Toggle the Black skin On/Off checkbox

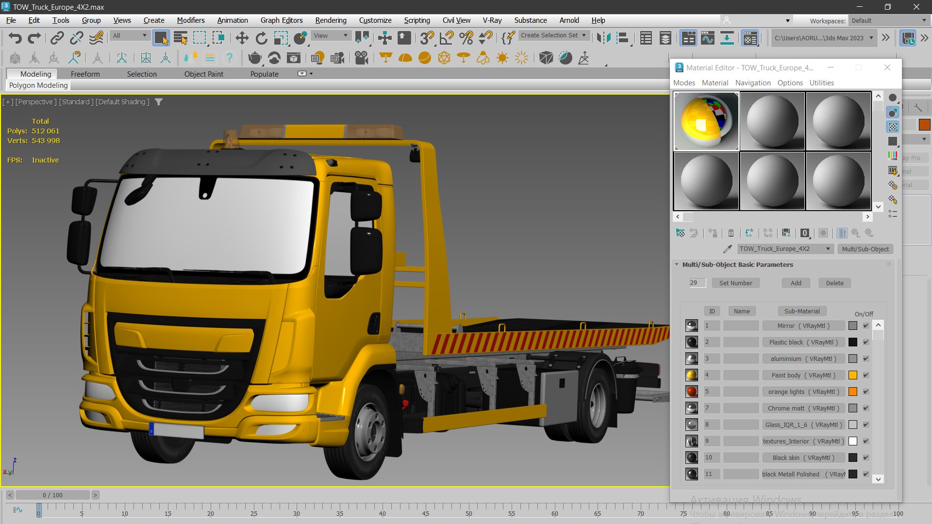865,458
